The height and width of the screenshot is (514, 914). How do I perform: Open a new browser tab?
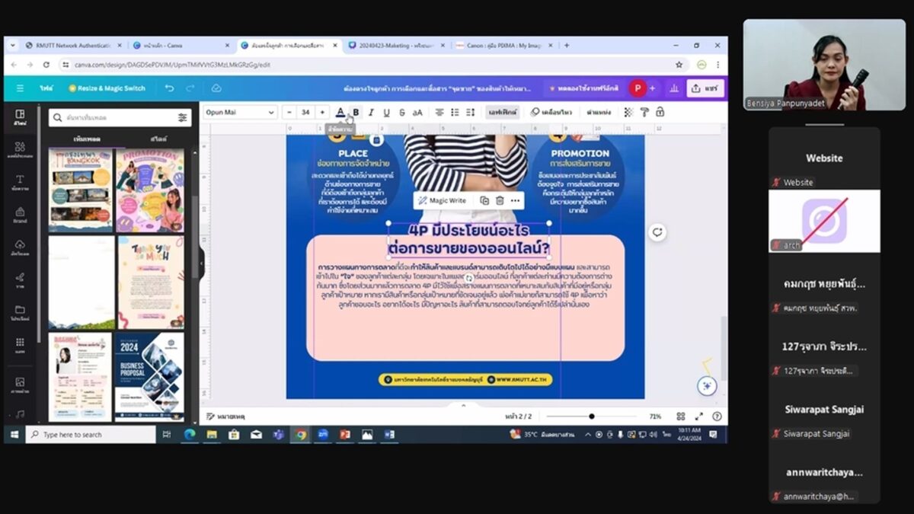pyautogui.click(x=567, y=46)
